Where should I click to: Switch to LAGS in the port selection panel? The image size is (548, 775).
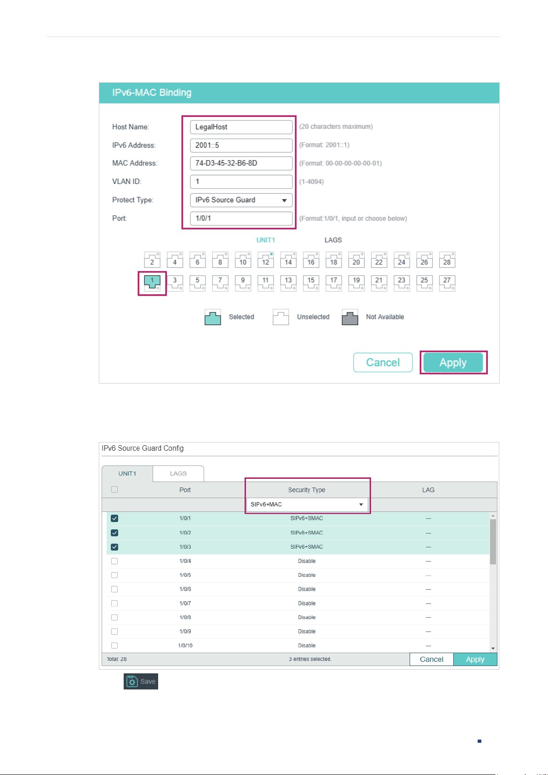(333, 240)
